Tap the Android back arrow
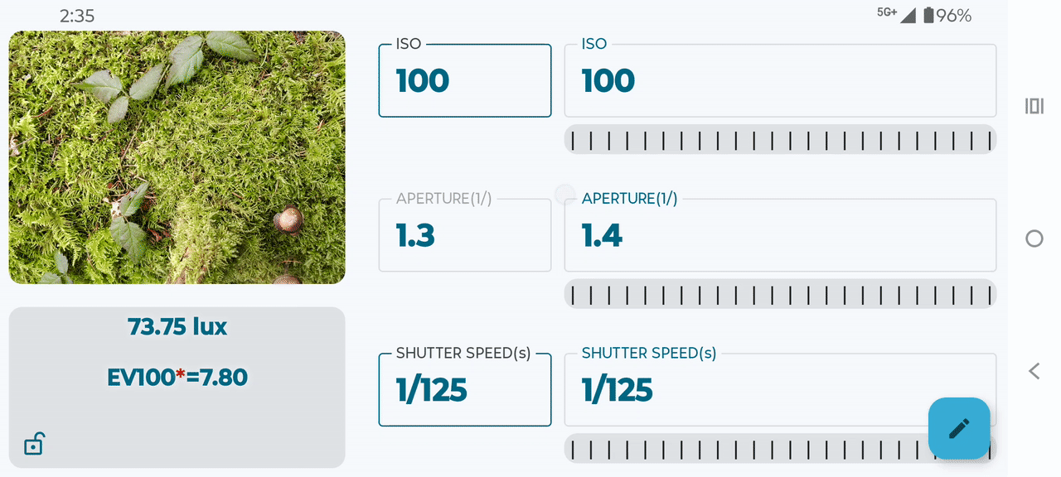The image size is (1061, 477). pyautogui.click(x=1034, y=371)
